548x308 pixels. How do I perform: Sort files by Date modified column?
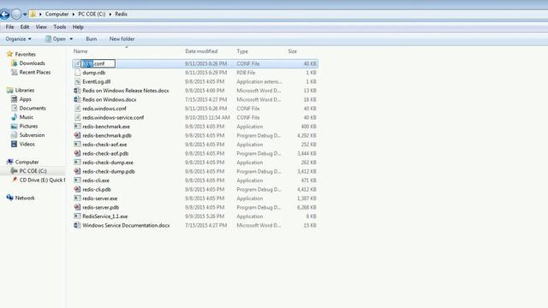point(201,51)
